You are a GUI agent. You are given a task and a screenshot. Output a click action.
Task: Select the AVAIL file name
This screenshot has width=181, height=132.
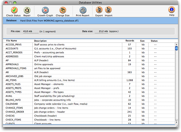point(9,96)
